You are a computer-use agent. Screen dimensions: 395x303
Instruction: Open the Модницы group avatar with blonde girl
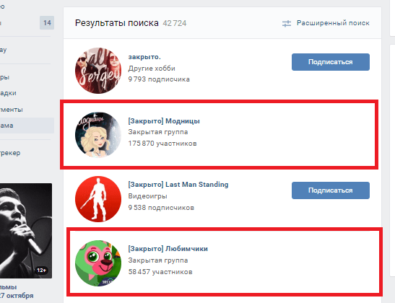coord(98,135)
